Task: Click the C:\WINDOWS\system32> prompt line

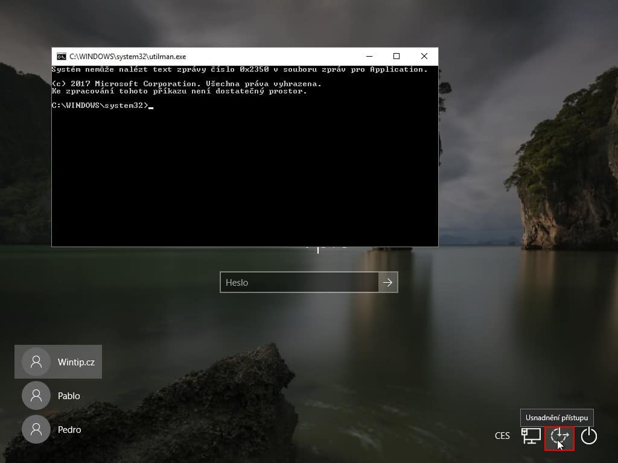Action: (100, 106)
